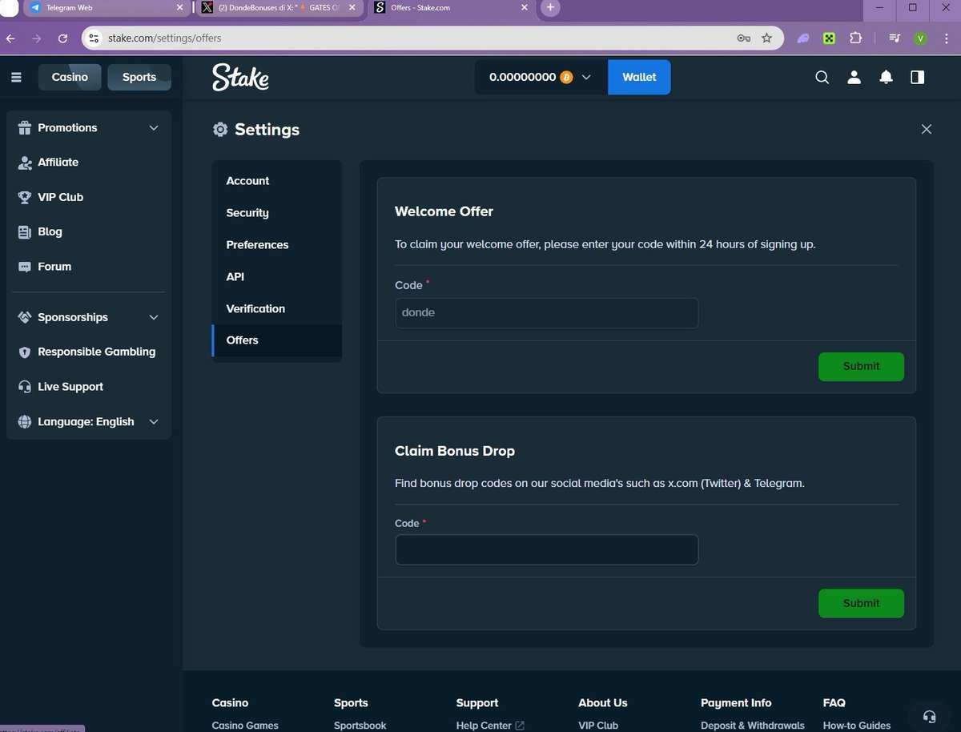Click the Sports button
The width and height of the screenshot is (961, 732).
[x=139, y=77]
